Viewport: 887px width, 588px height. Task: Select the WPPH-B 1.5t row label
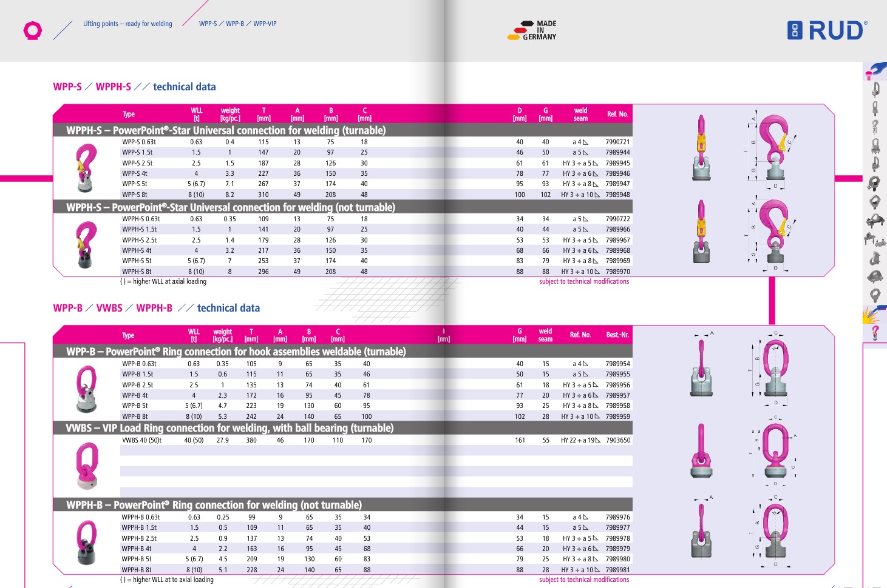click(139, 527)
